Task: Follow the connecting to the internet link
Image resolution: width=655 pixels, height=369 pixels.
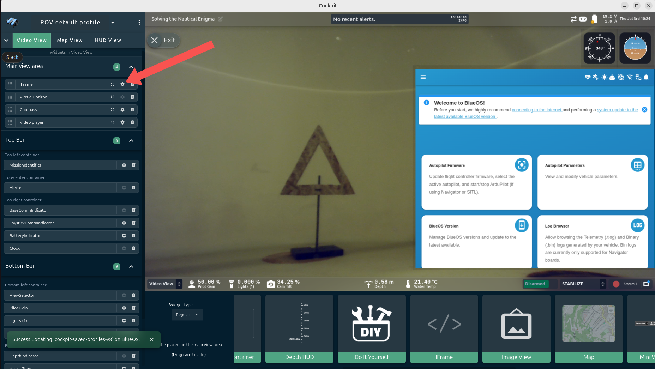Action: click(536, 110)
